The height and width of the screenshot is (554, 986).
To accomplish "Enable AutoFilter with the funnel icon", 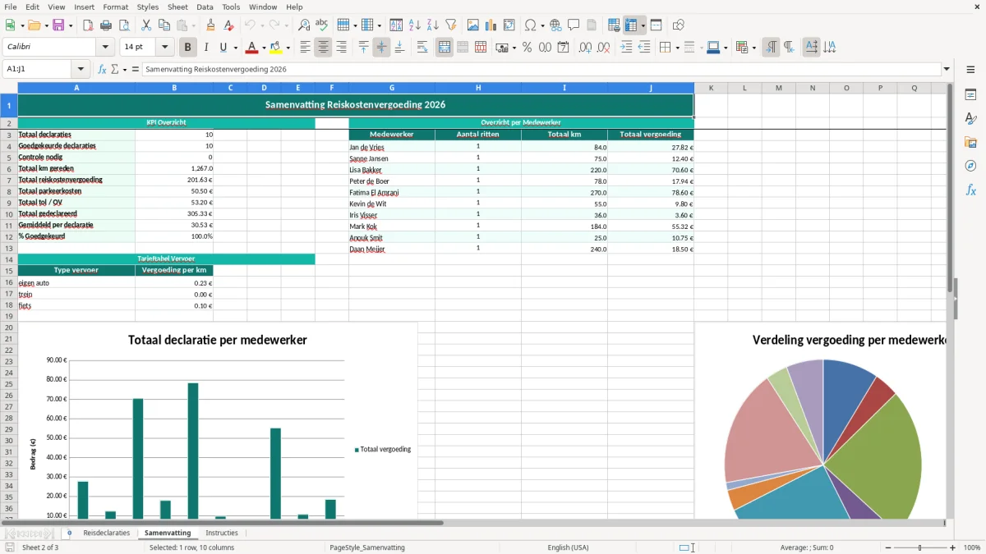I will click(450, 25).
